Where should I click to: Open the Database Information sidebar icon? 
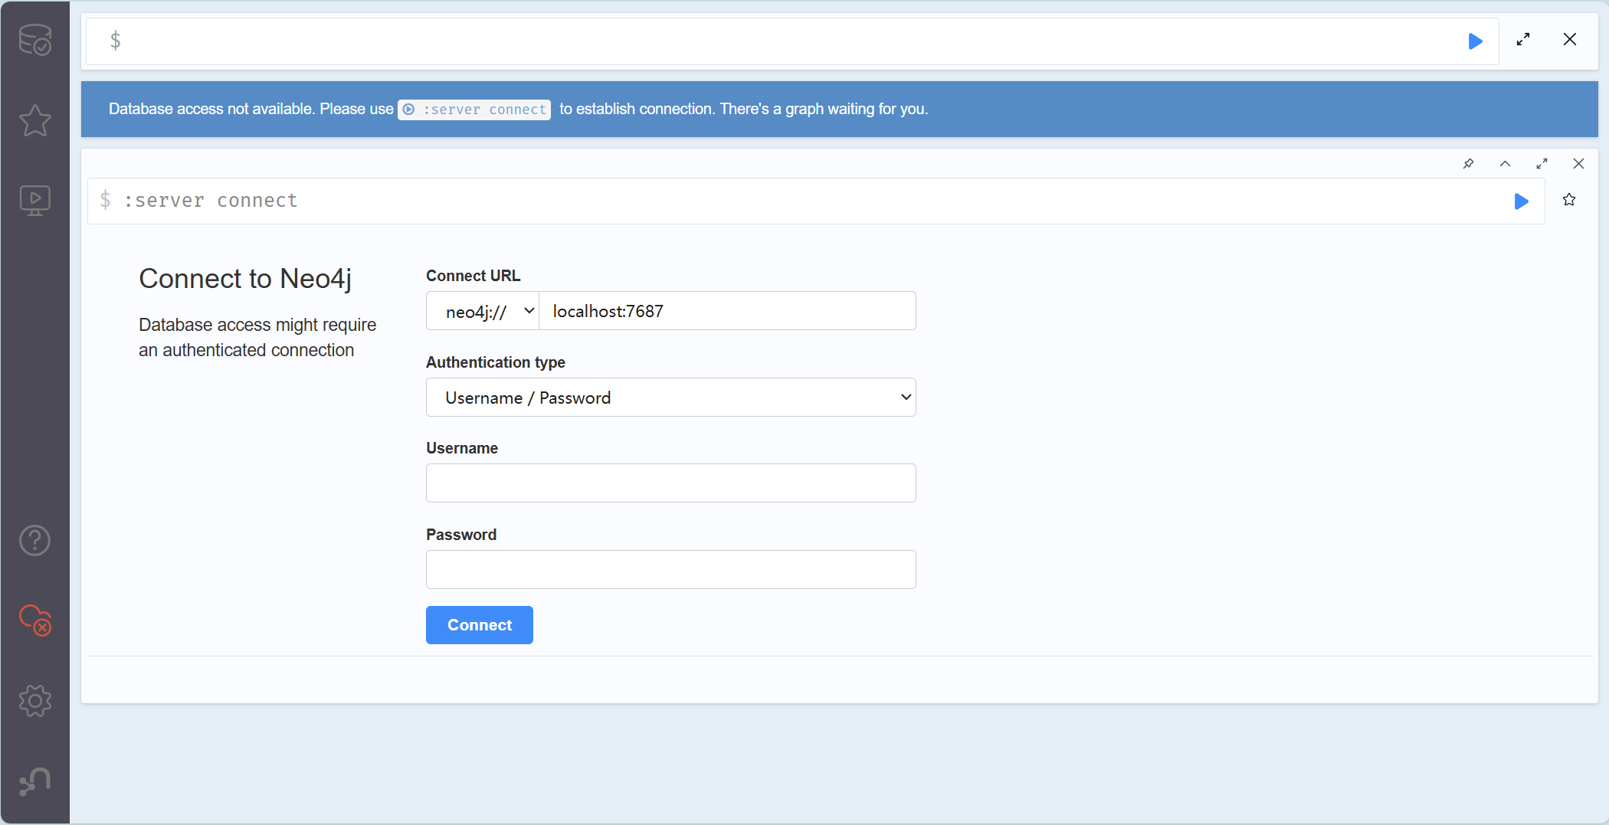35,40
